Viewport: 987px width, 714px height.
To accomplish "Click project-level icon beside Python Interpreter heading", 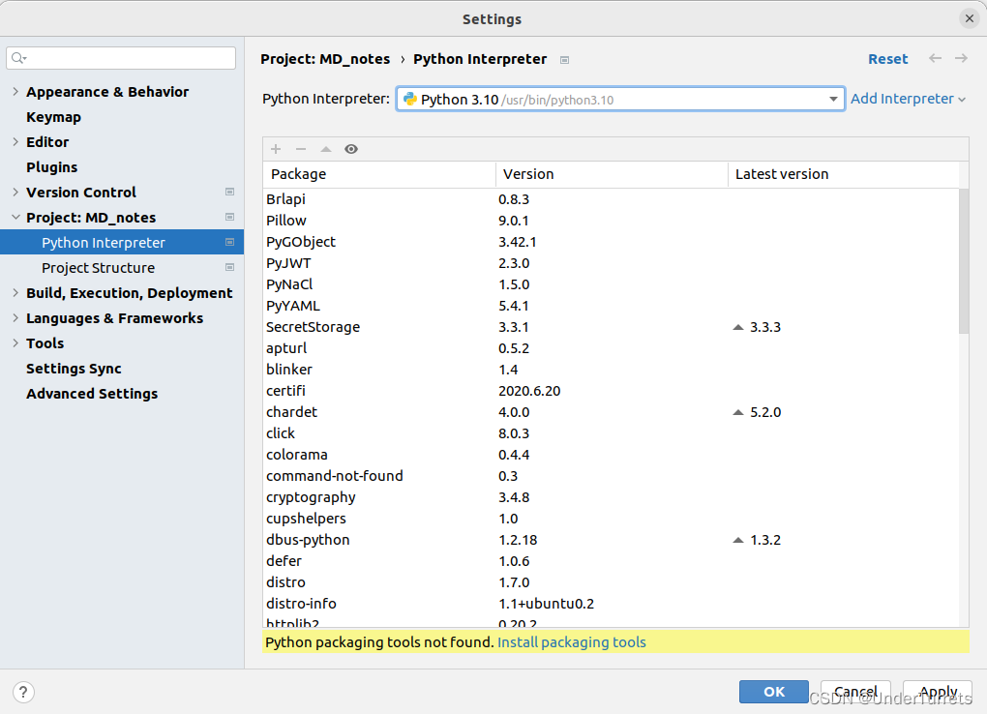I will pyautogui.click(x=565, y=60).
